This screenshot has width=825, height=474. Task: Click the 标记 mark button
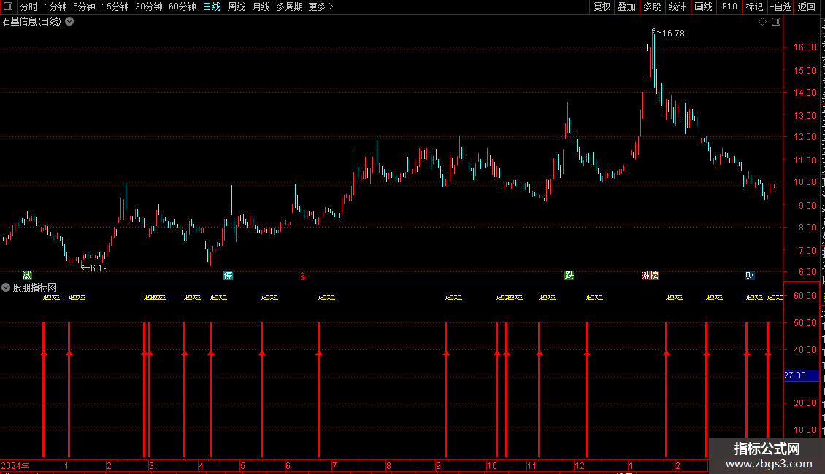(754, 7)
